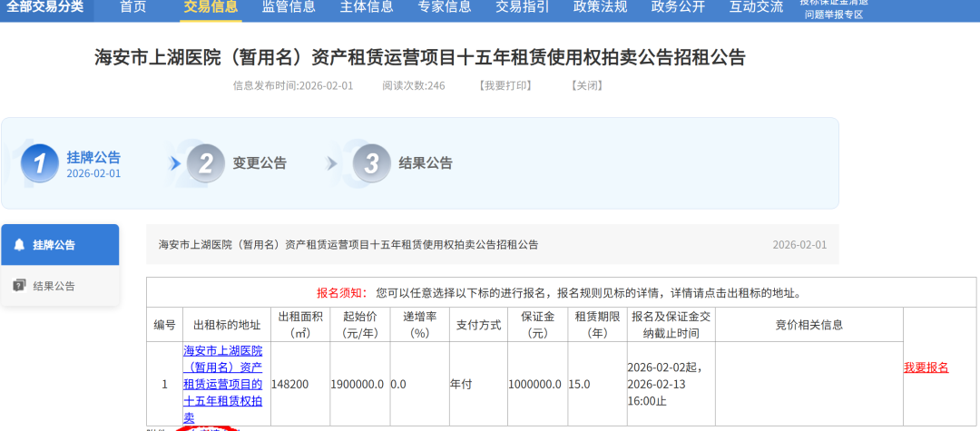Viewport: 980px width, 431px height.
Task: Click the red 报名须知 notice label
Action: [342, 293]
